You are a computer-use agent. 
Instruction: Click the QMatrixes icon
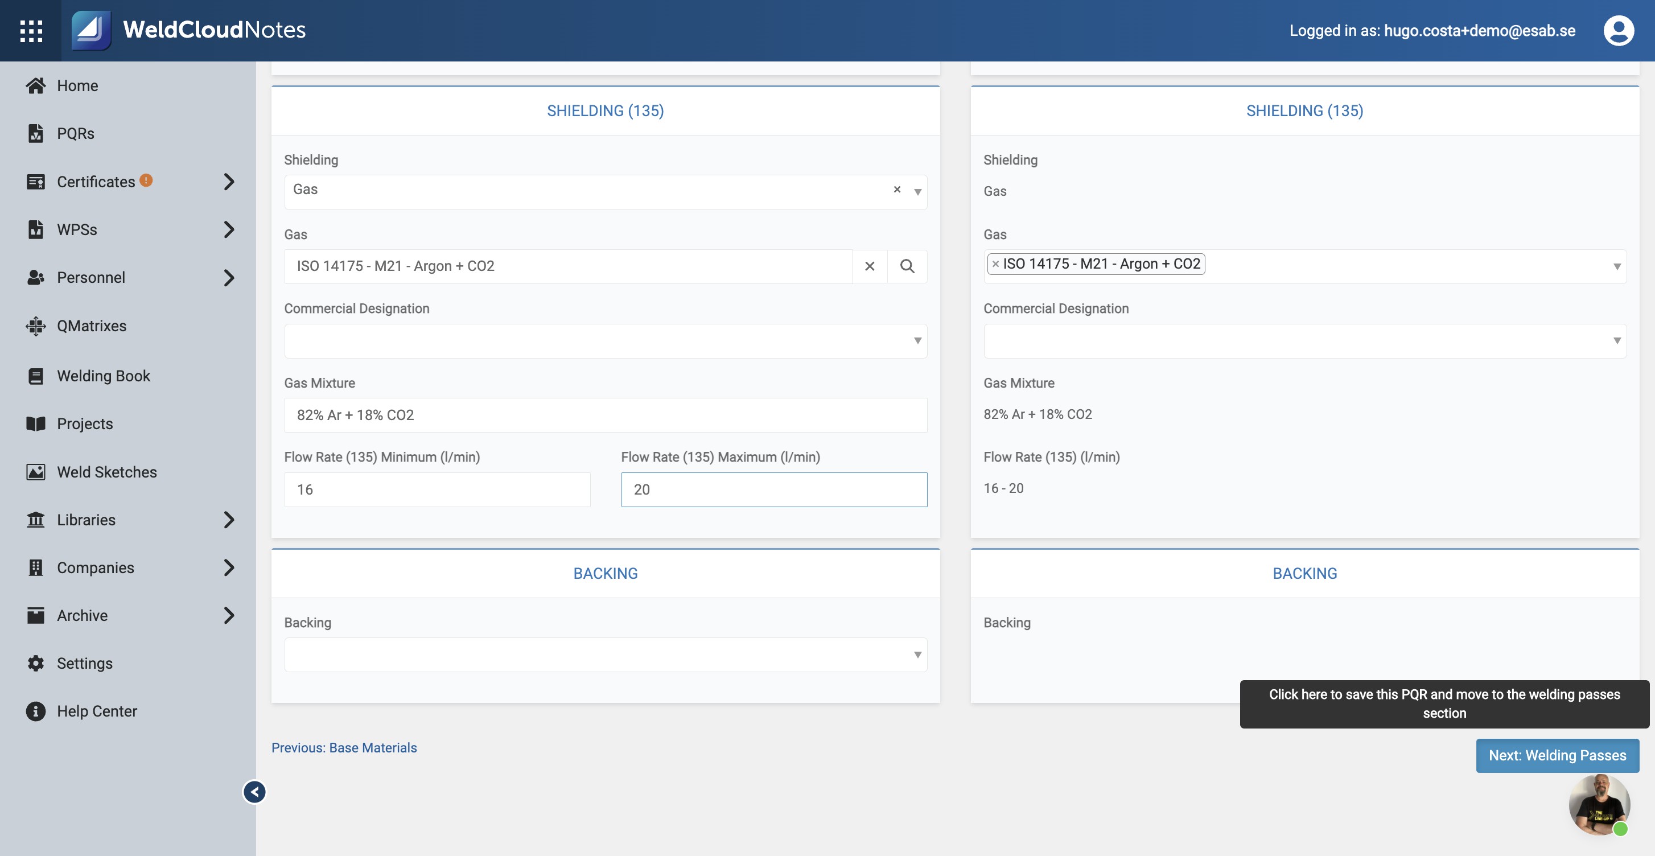(x=36, y=326)
